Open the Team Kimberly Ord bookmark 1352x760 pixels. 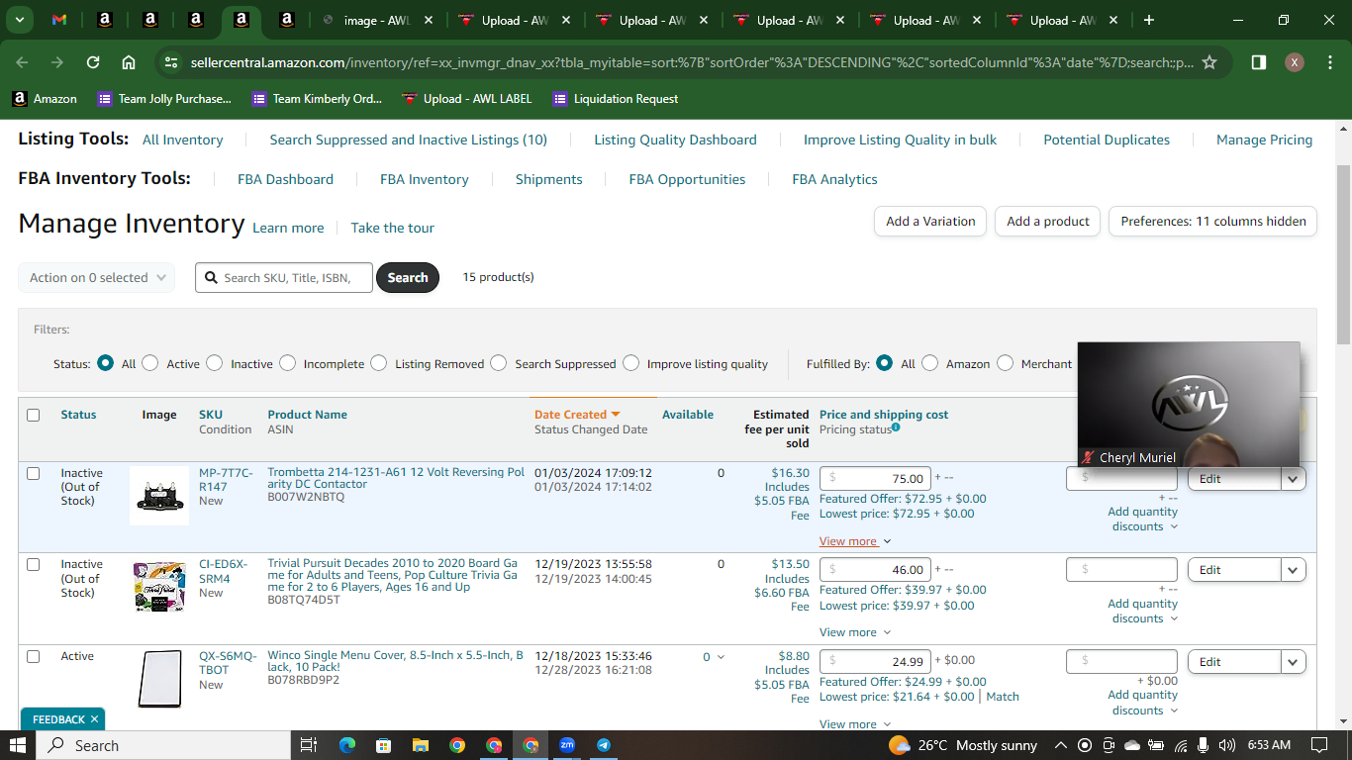pos(318,99)
